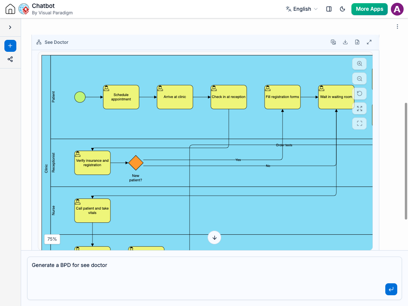The width and height of the screenshot is (408, 306).
Task: Toggle dark mode moon icon
Action: 342,9
